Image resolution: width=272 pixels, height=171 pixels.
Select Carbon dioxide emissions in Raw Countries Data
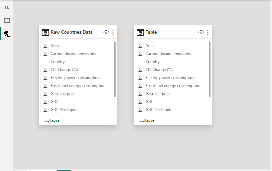point(73,54)
